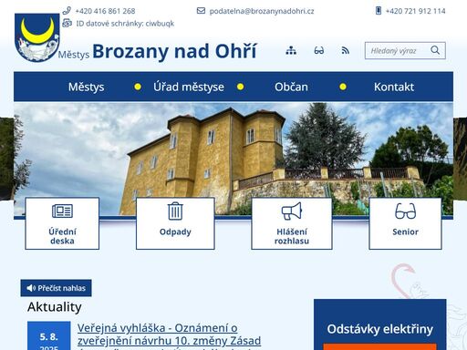Click the newspaper icon for Úřední deska
467x350 pixels.
coord(62,211)
